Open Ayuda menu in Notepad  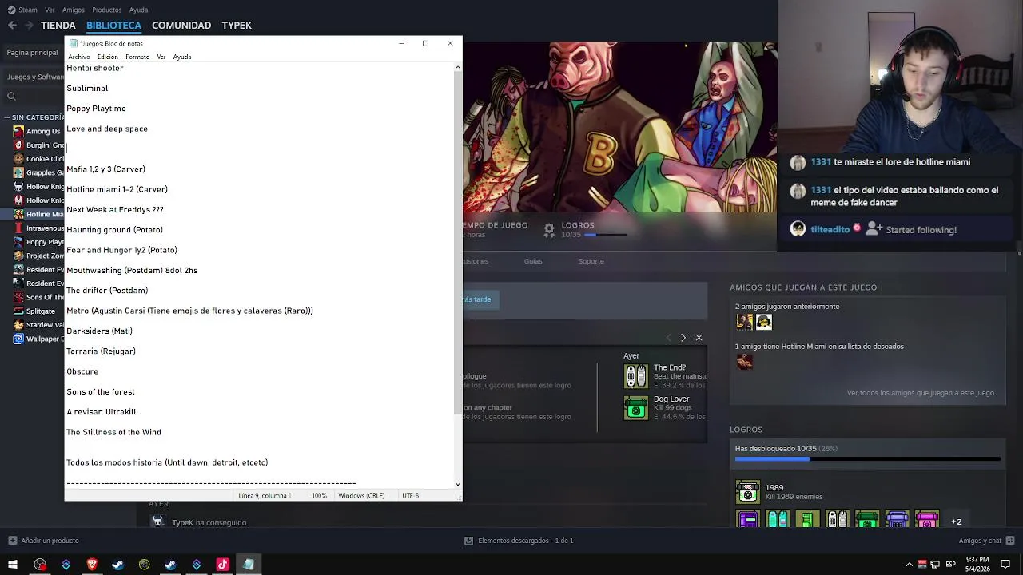[x=182, y=57]
